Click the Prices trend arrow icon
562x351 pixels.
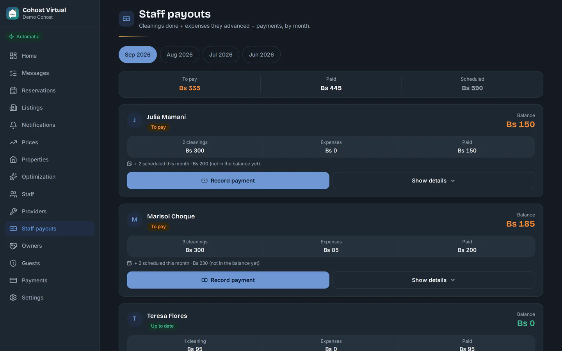[x=13, y=142]
